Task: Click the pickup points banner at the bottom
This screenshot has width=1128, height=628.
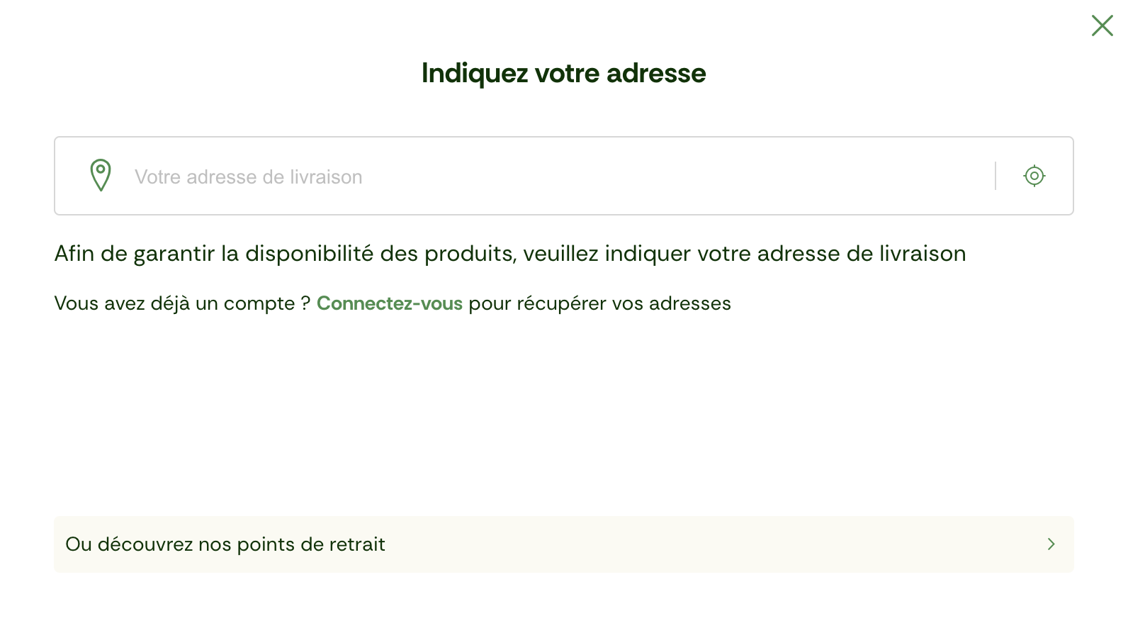Action: coord(564,544)
